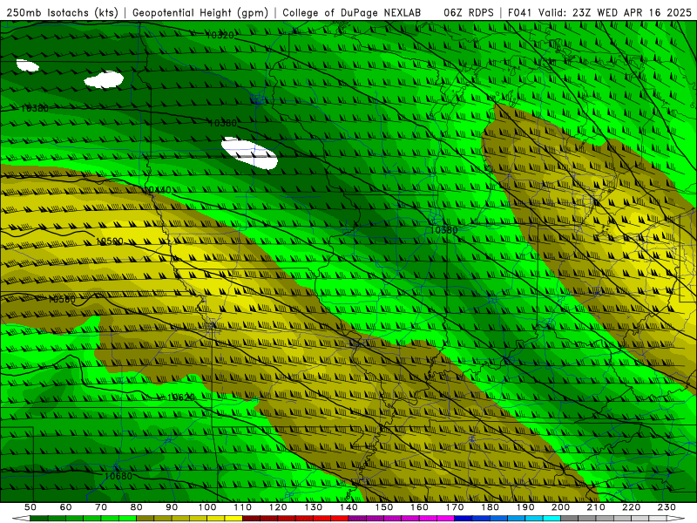Click the 150 value on the color scale
The image size is (697, 523).
pos(383,507)
